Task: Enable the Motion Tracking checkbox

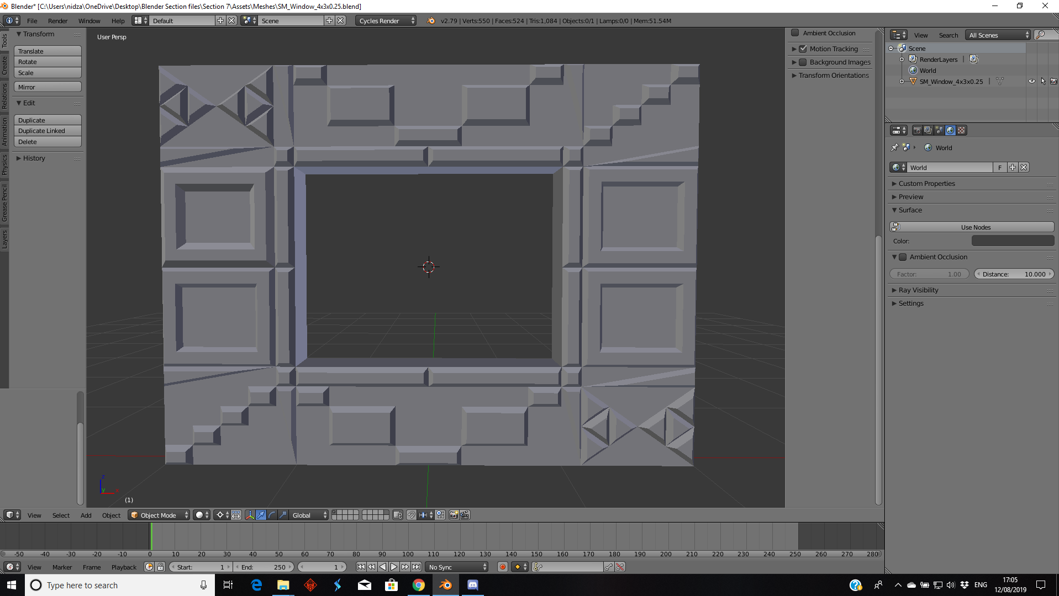Action: pyautogui.click(x=803, y=49)
